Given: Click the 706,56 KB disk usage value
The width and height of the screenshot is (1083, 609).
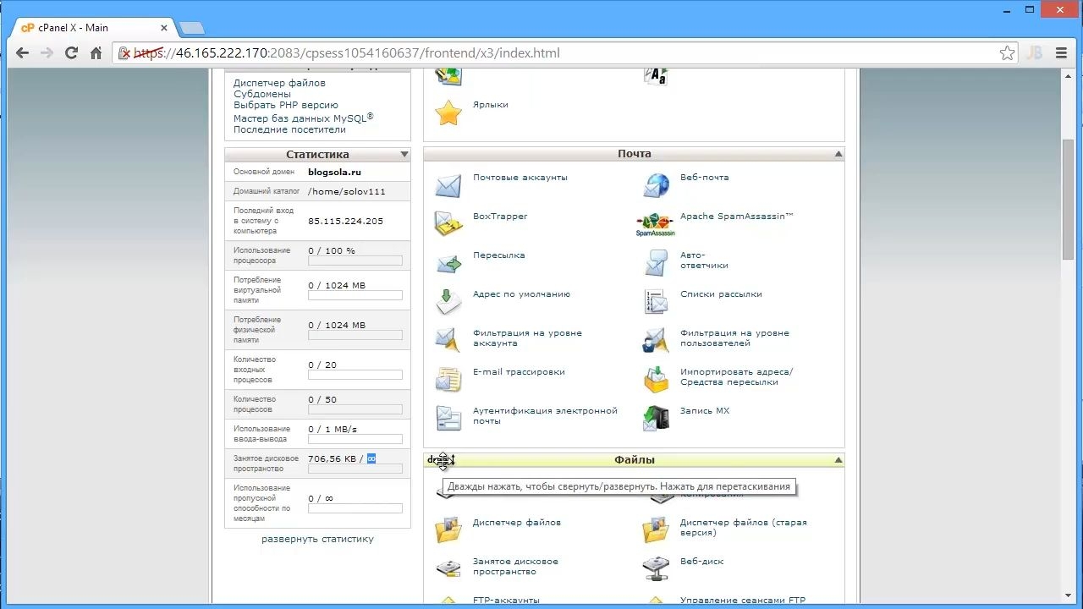Looking at the screenshot, I should tap(333, 458).
